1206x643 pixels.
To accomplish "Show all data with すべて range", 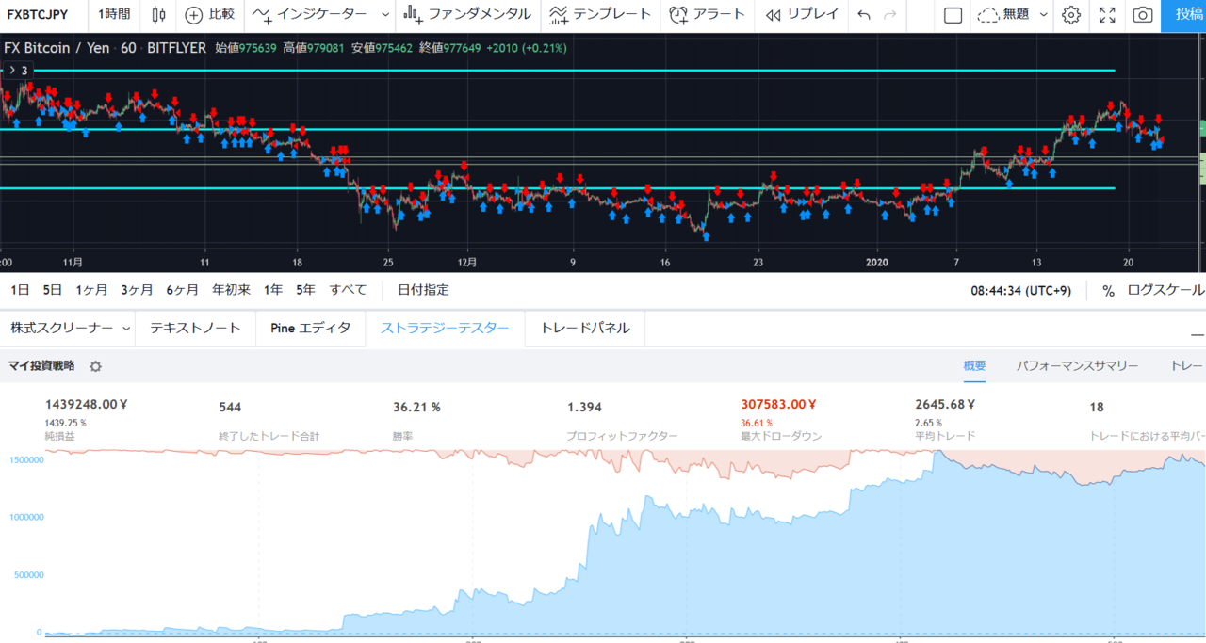I will pos(348,290).
